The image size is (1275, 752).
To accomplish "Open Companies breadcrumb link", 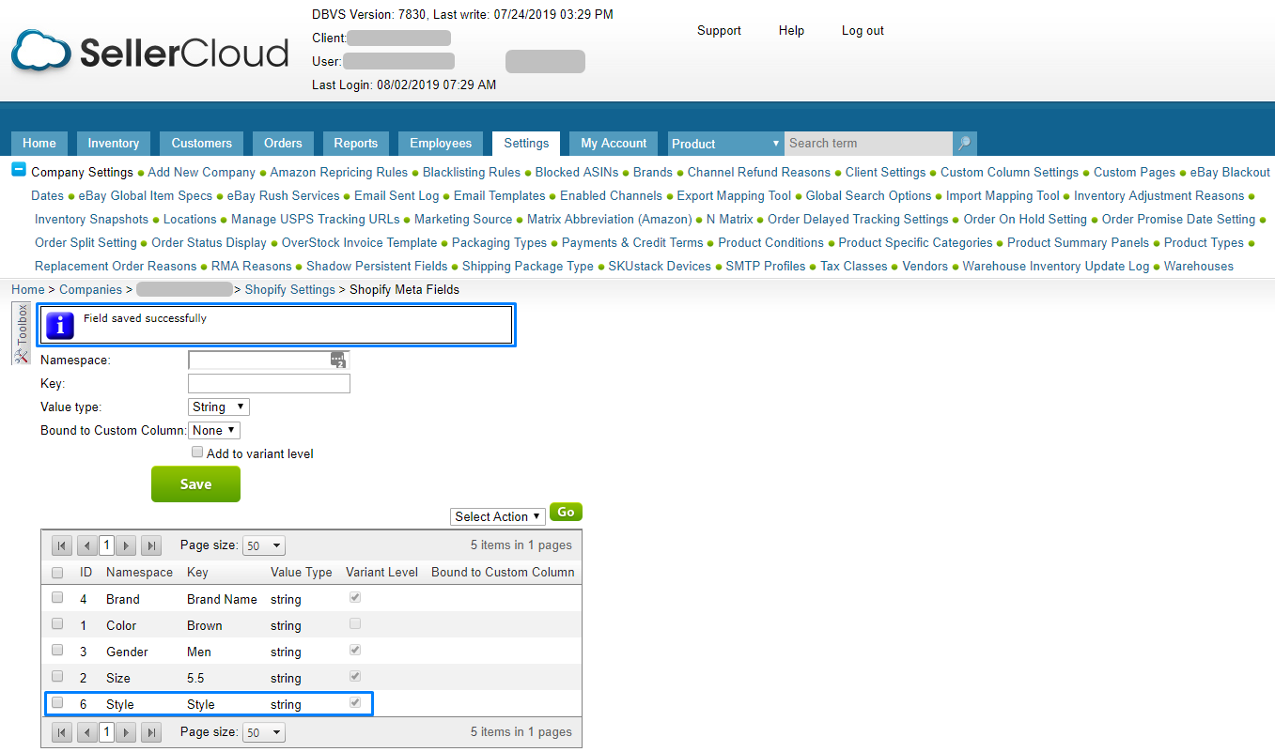I will click(x=90, y=289).
